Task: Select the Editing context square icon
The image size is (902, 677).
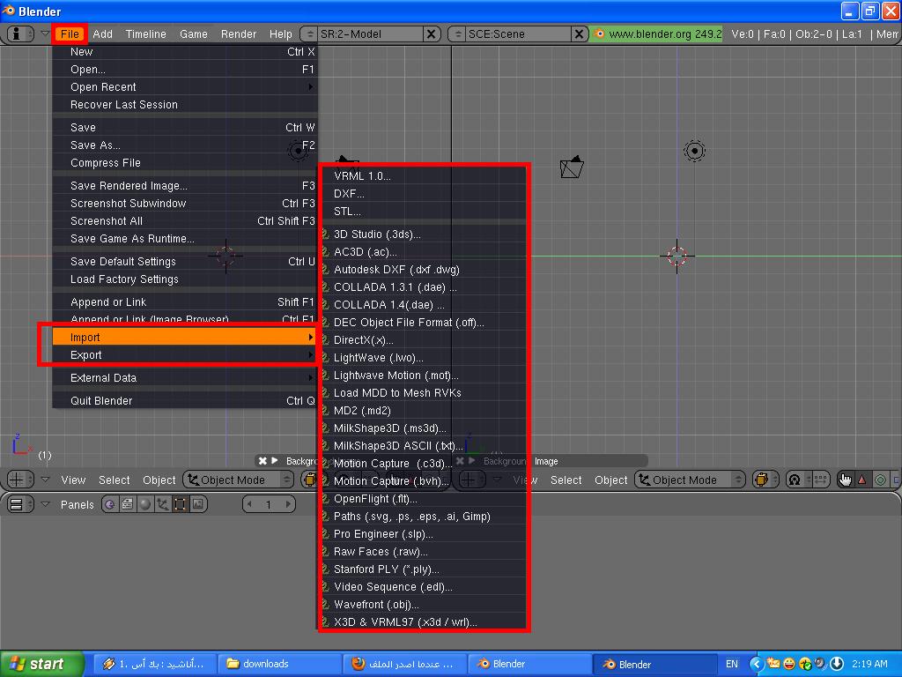Action: point(180,504)
